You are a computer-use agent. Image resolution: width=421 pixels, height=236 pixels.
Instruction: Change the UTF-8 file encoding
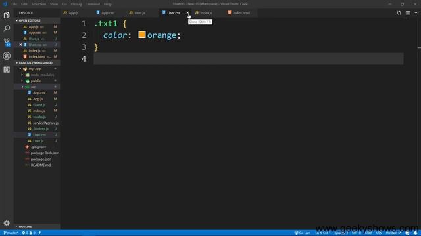point(357,233)
